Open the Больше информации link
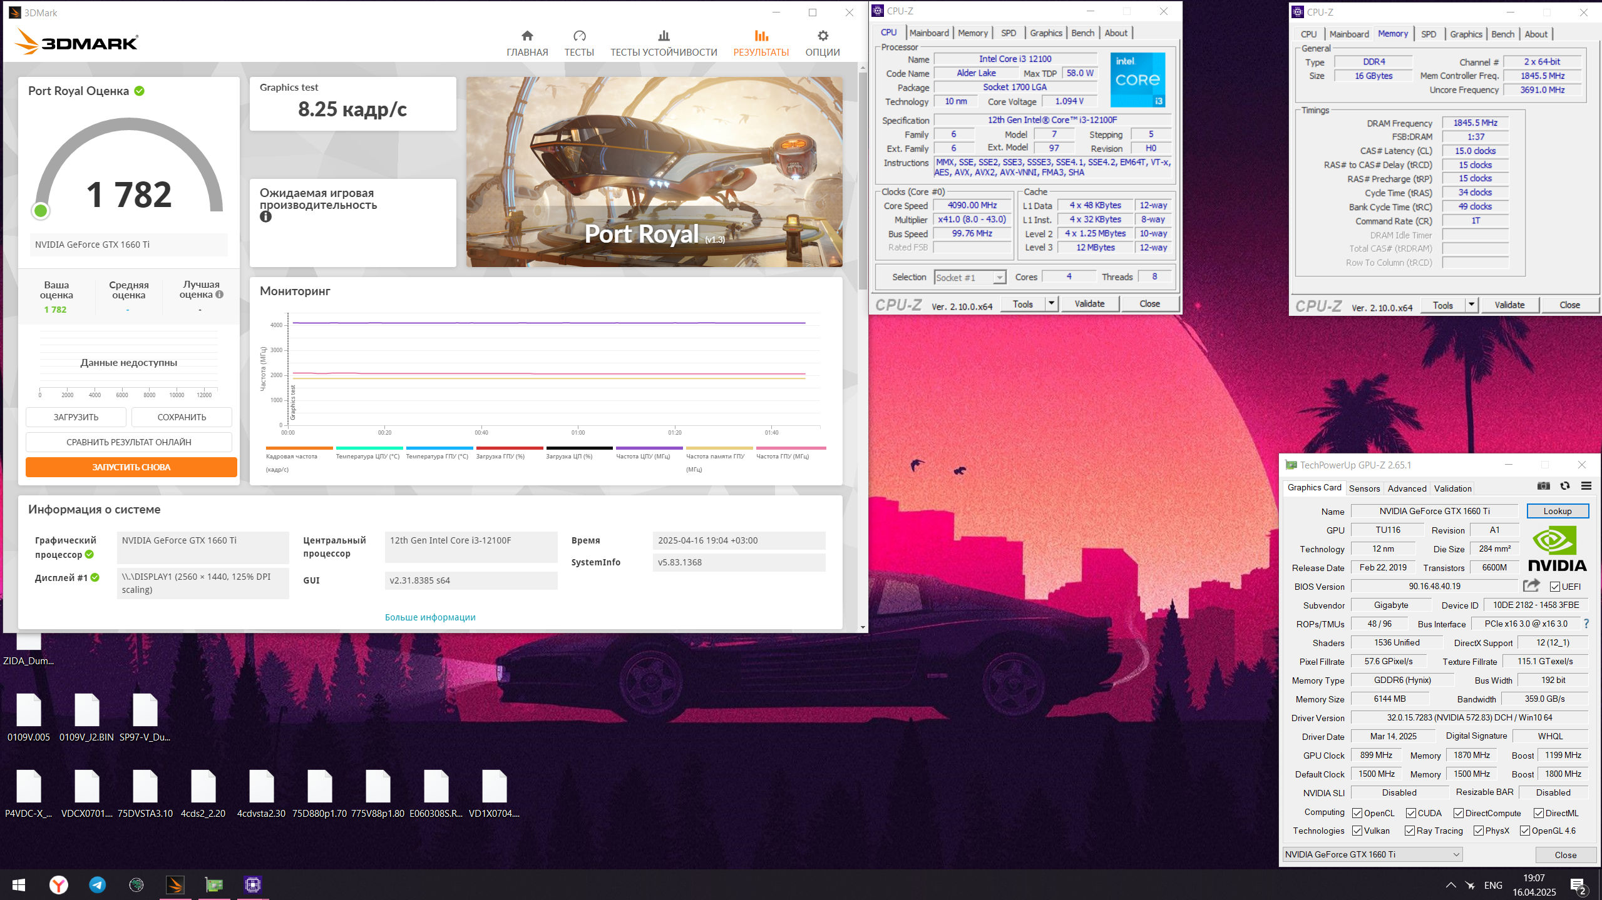Viewport: 1602px width, 900px height. coord(430,617)
